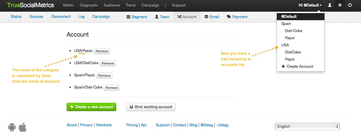
Task: Click the user profile icon in top bar
Action: point(329,5)
